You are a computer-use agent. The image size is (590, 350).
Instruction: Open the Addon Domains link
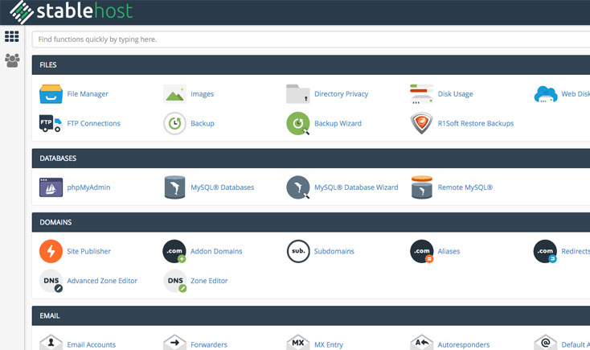(216, 251)
